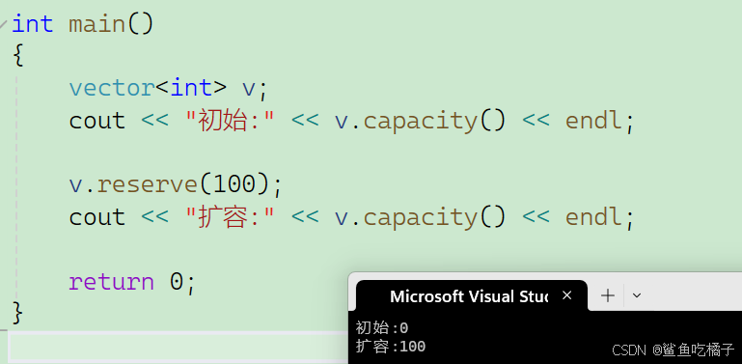
Task: Place cursor on the return keyword
Action: point(111,282)
